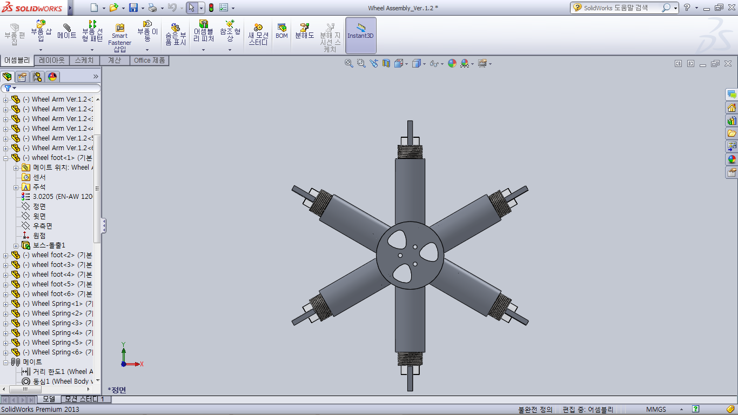Viewport: 738px width, 415px height.
Task: Open the exploded view (분해도) tool
Action: pyautogui.click(x=304, y=31)
